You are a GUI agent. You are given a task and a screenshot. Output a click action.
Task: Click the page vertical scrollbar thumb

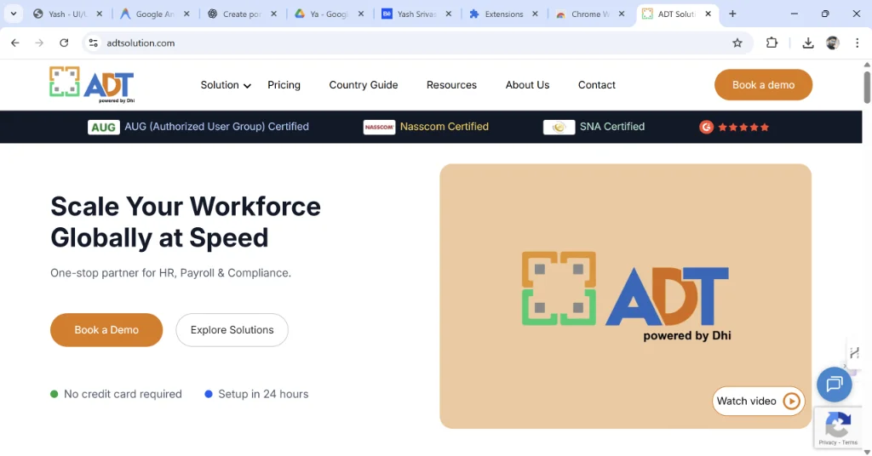866,87
